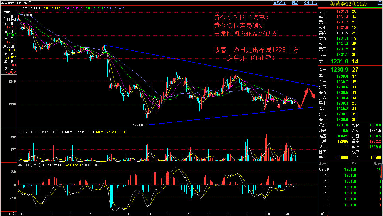The height and width of the screenshot is (216, 383).
Task: Open the 周期 period link
Action: coord(295,3)
